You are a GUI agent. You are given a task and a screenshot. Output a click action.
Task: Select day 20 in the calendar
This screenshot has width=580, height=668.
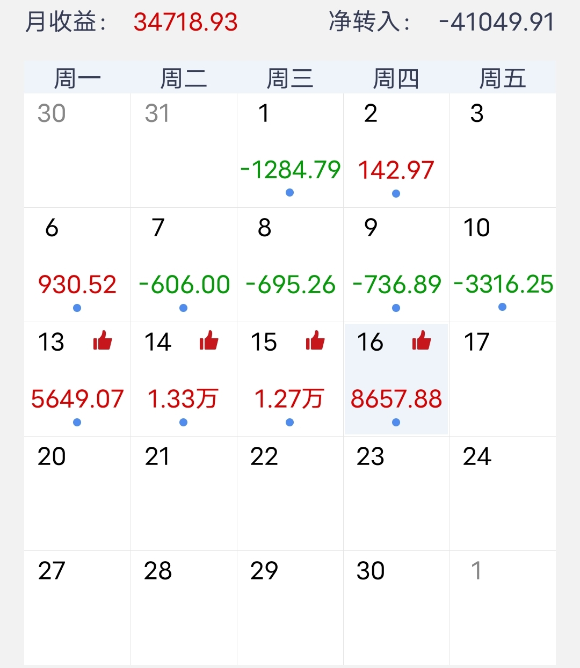[x=77, y=493]
